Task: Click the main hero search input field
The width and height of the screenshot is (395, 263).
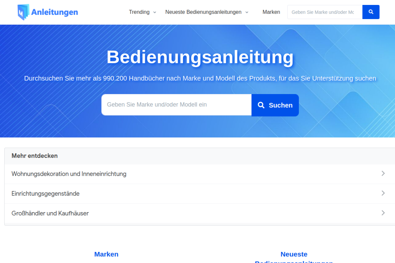Action: click(176, 105)
